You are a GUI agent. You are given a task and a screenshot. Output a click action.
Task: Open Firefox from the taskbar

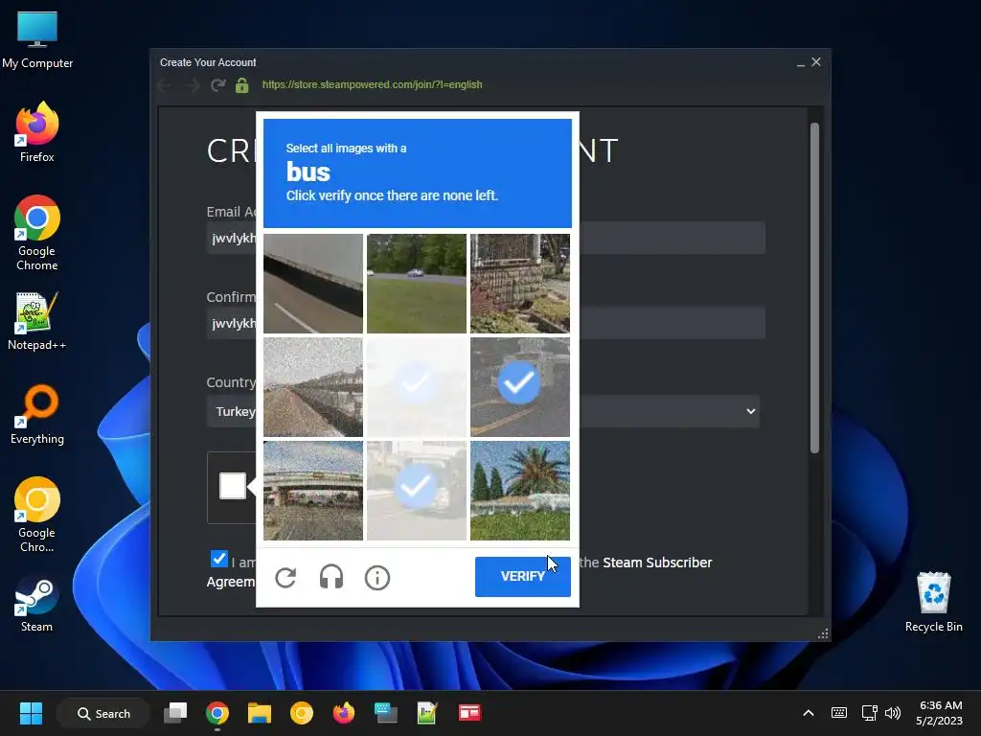[344, 713]
